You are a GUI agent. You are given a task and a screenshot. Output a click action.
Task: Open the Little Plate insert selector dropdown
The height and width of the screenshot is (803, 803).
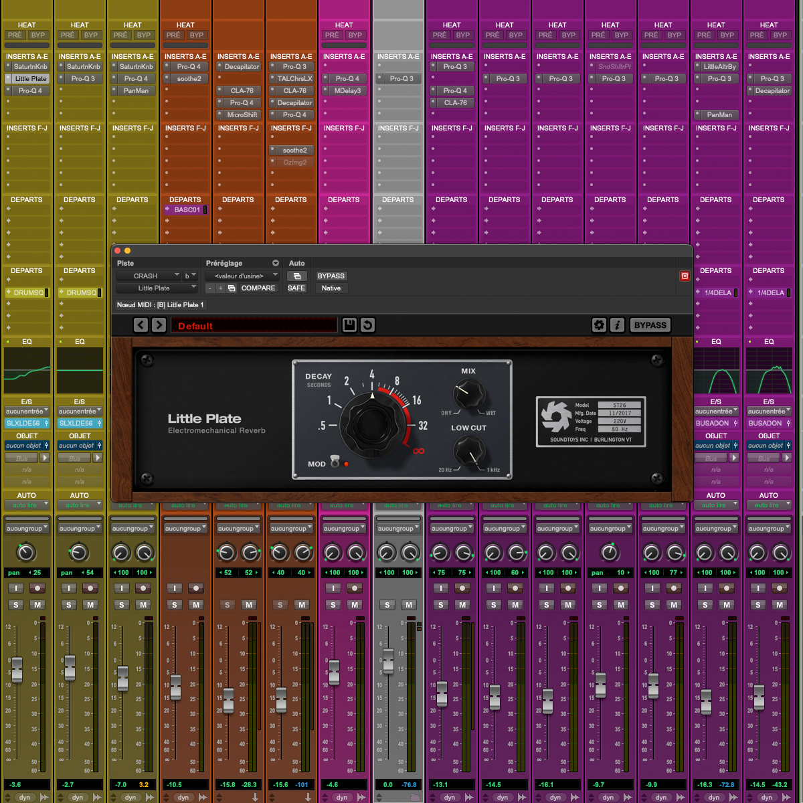(x=157, y=288)
